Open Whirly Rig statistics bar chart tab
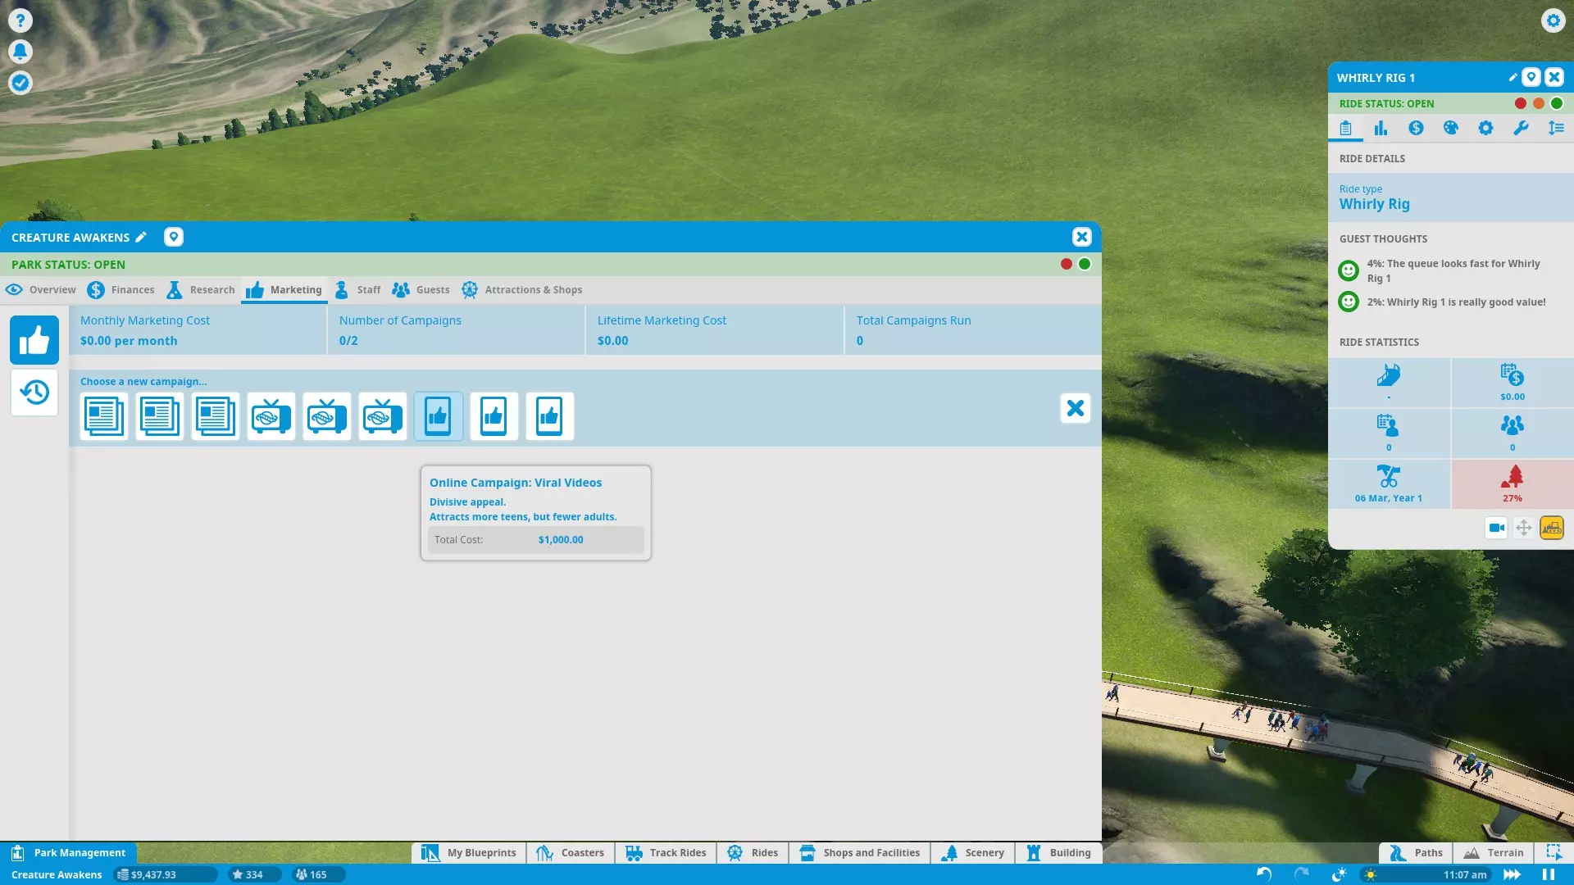Screen dimensions: 1574x885 (1381, 128)
